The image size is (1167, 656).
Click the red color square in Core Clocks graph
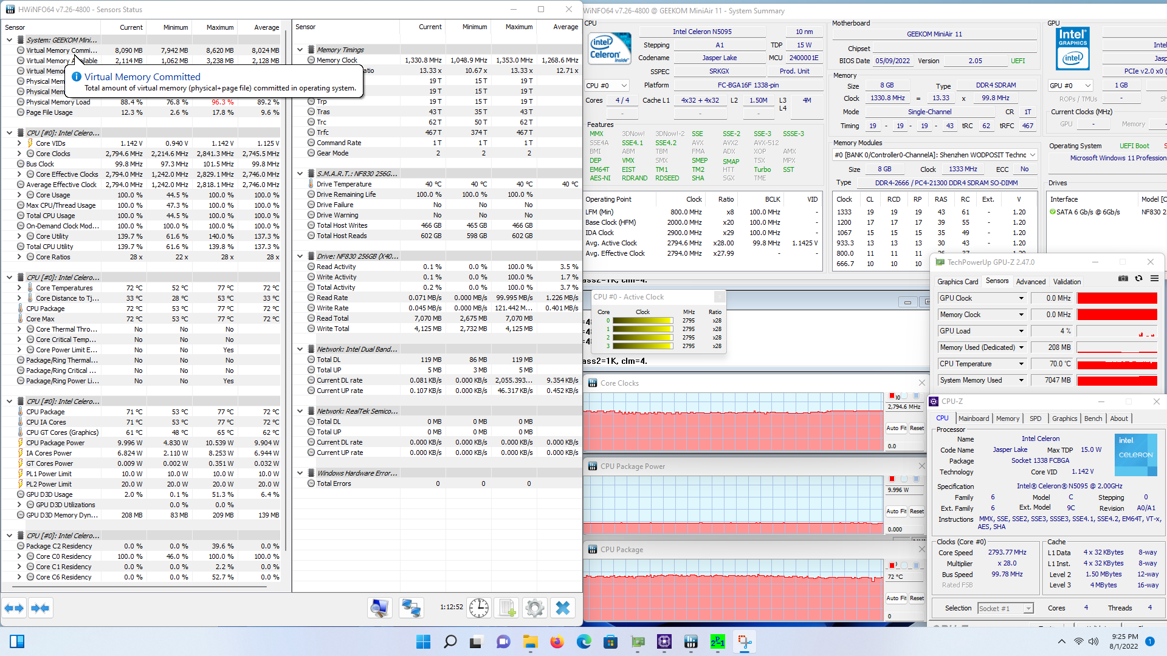click(x=892, y=396)
